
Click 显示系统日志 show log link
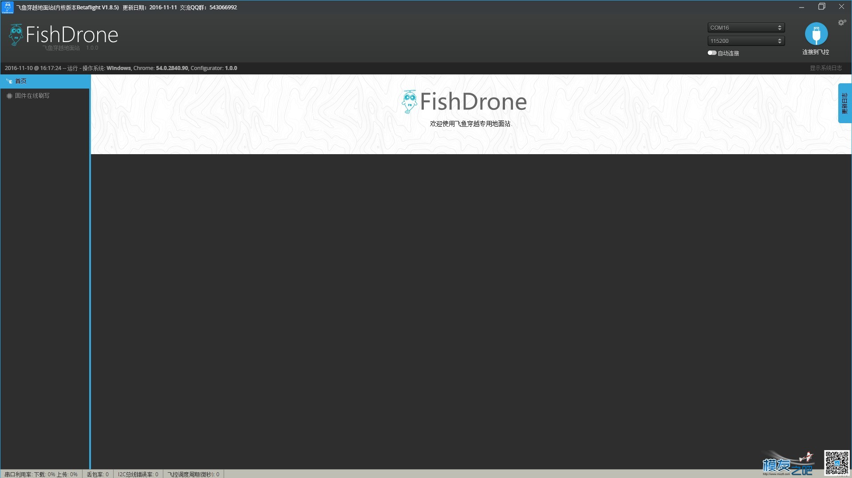click(x=825, y=68)
